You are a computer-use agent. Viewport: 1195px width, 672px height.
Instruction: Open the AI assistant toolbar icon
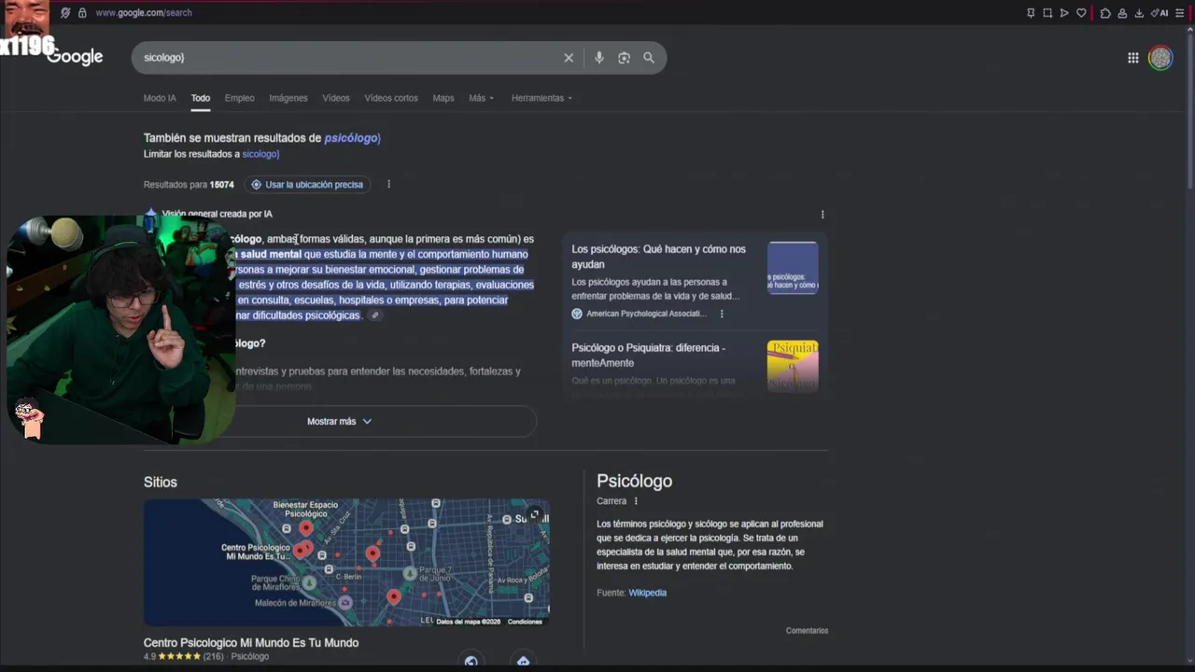pyautogui.click(x=1160, y=13)
